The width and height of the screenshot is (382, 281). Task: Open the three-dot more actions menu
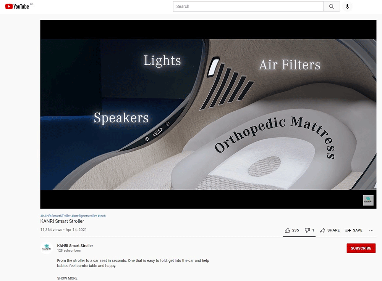[x=371, y=230]
